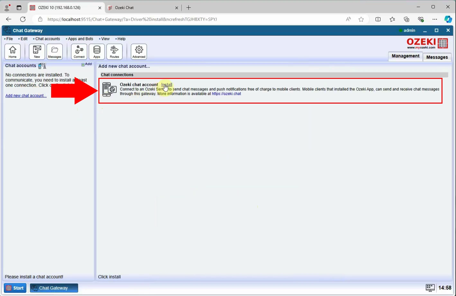The image size is (456, 296).
Task: Open the Copilot sidebar icon
Action: click(448, 19)
